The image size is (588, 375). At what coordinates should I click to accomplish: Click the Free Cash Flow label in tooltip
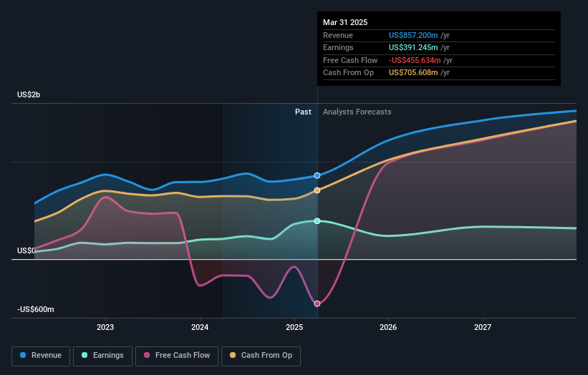(x=350, y=60)
